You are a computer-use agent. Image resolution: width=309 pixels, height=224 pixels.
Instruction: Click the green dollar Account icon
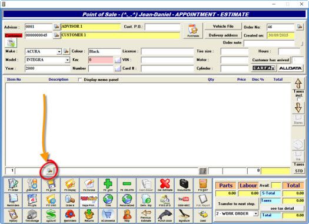(51, 216)
